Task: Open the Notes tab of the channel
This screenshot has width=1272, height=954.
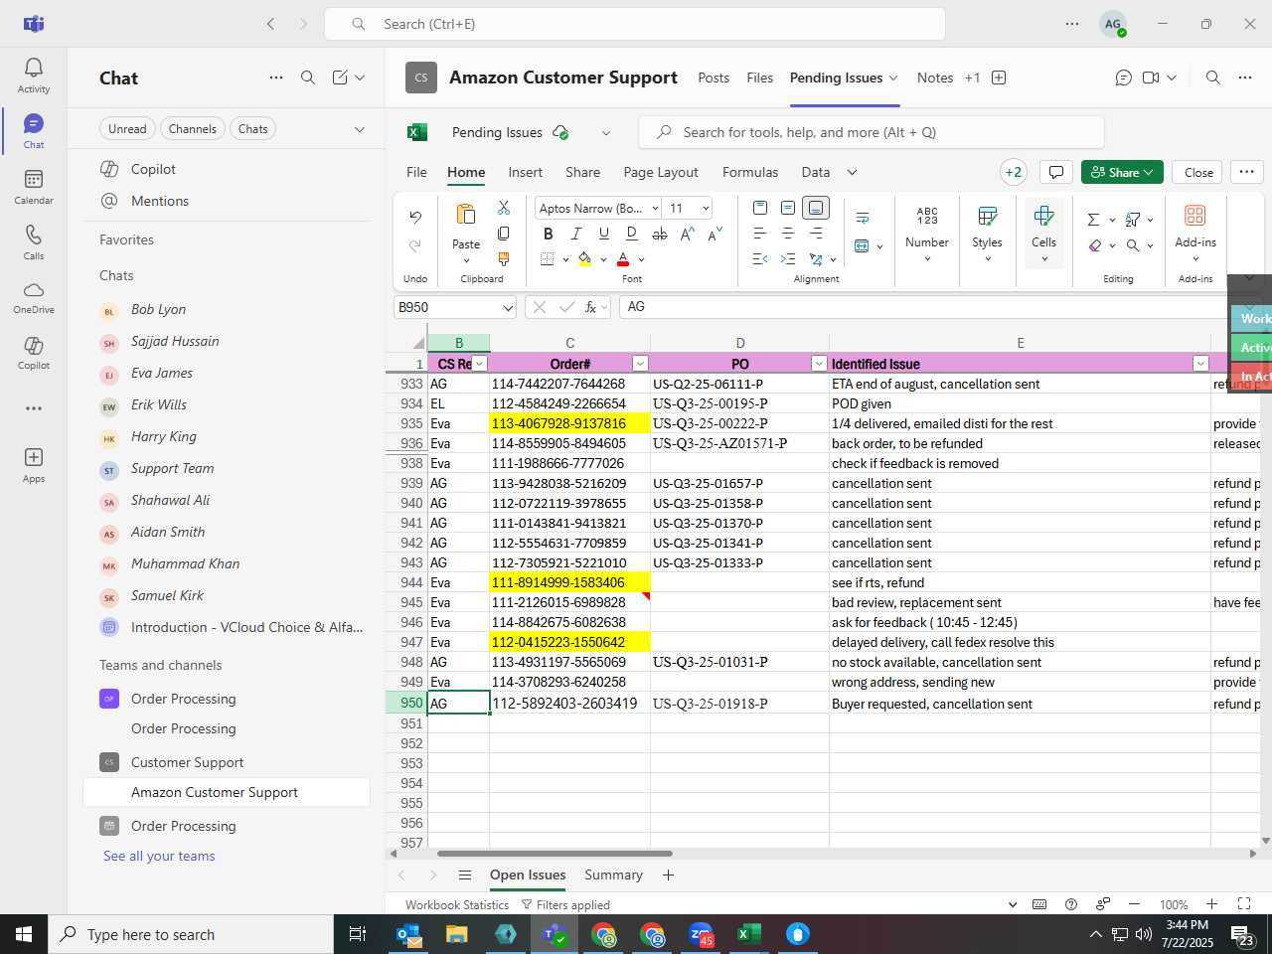Action: [935, 78]
